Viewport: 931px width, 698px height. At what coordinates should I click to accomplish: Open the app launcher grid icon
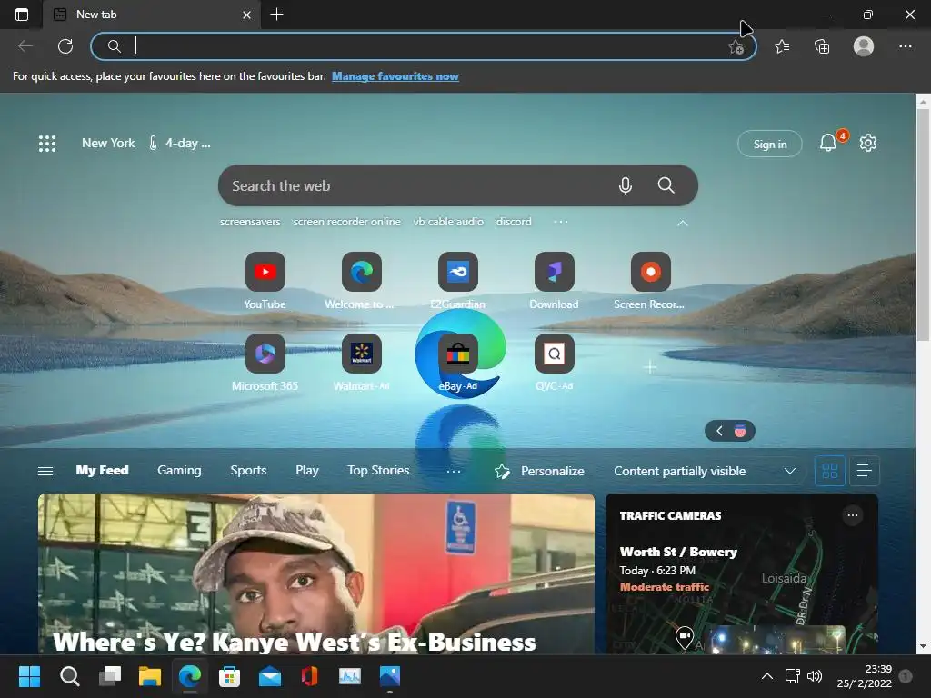47,143
